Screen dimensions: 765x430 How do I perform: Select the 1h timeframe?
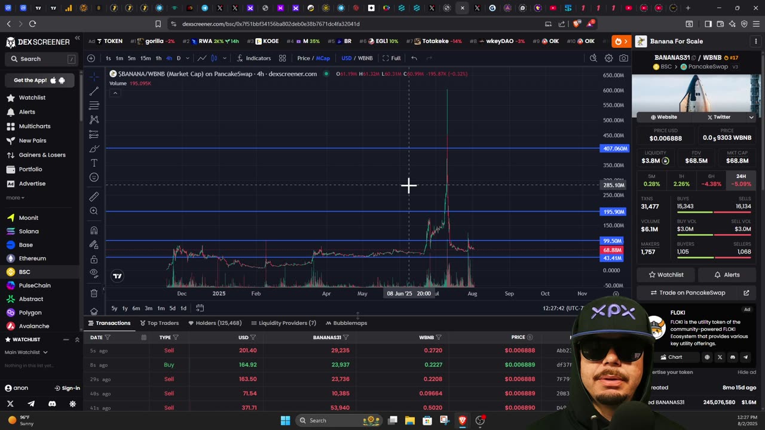(158, 58)
